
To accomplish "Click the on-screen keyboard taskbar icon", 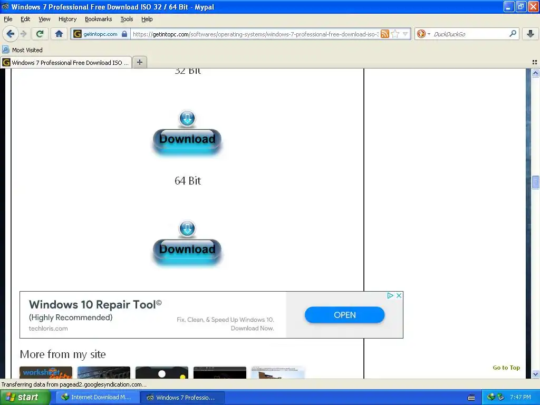I will [x=471, y=398].
